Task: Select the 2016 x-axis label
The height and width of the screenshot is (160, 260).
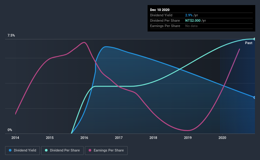Action: point(84,138)
